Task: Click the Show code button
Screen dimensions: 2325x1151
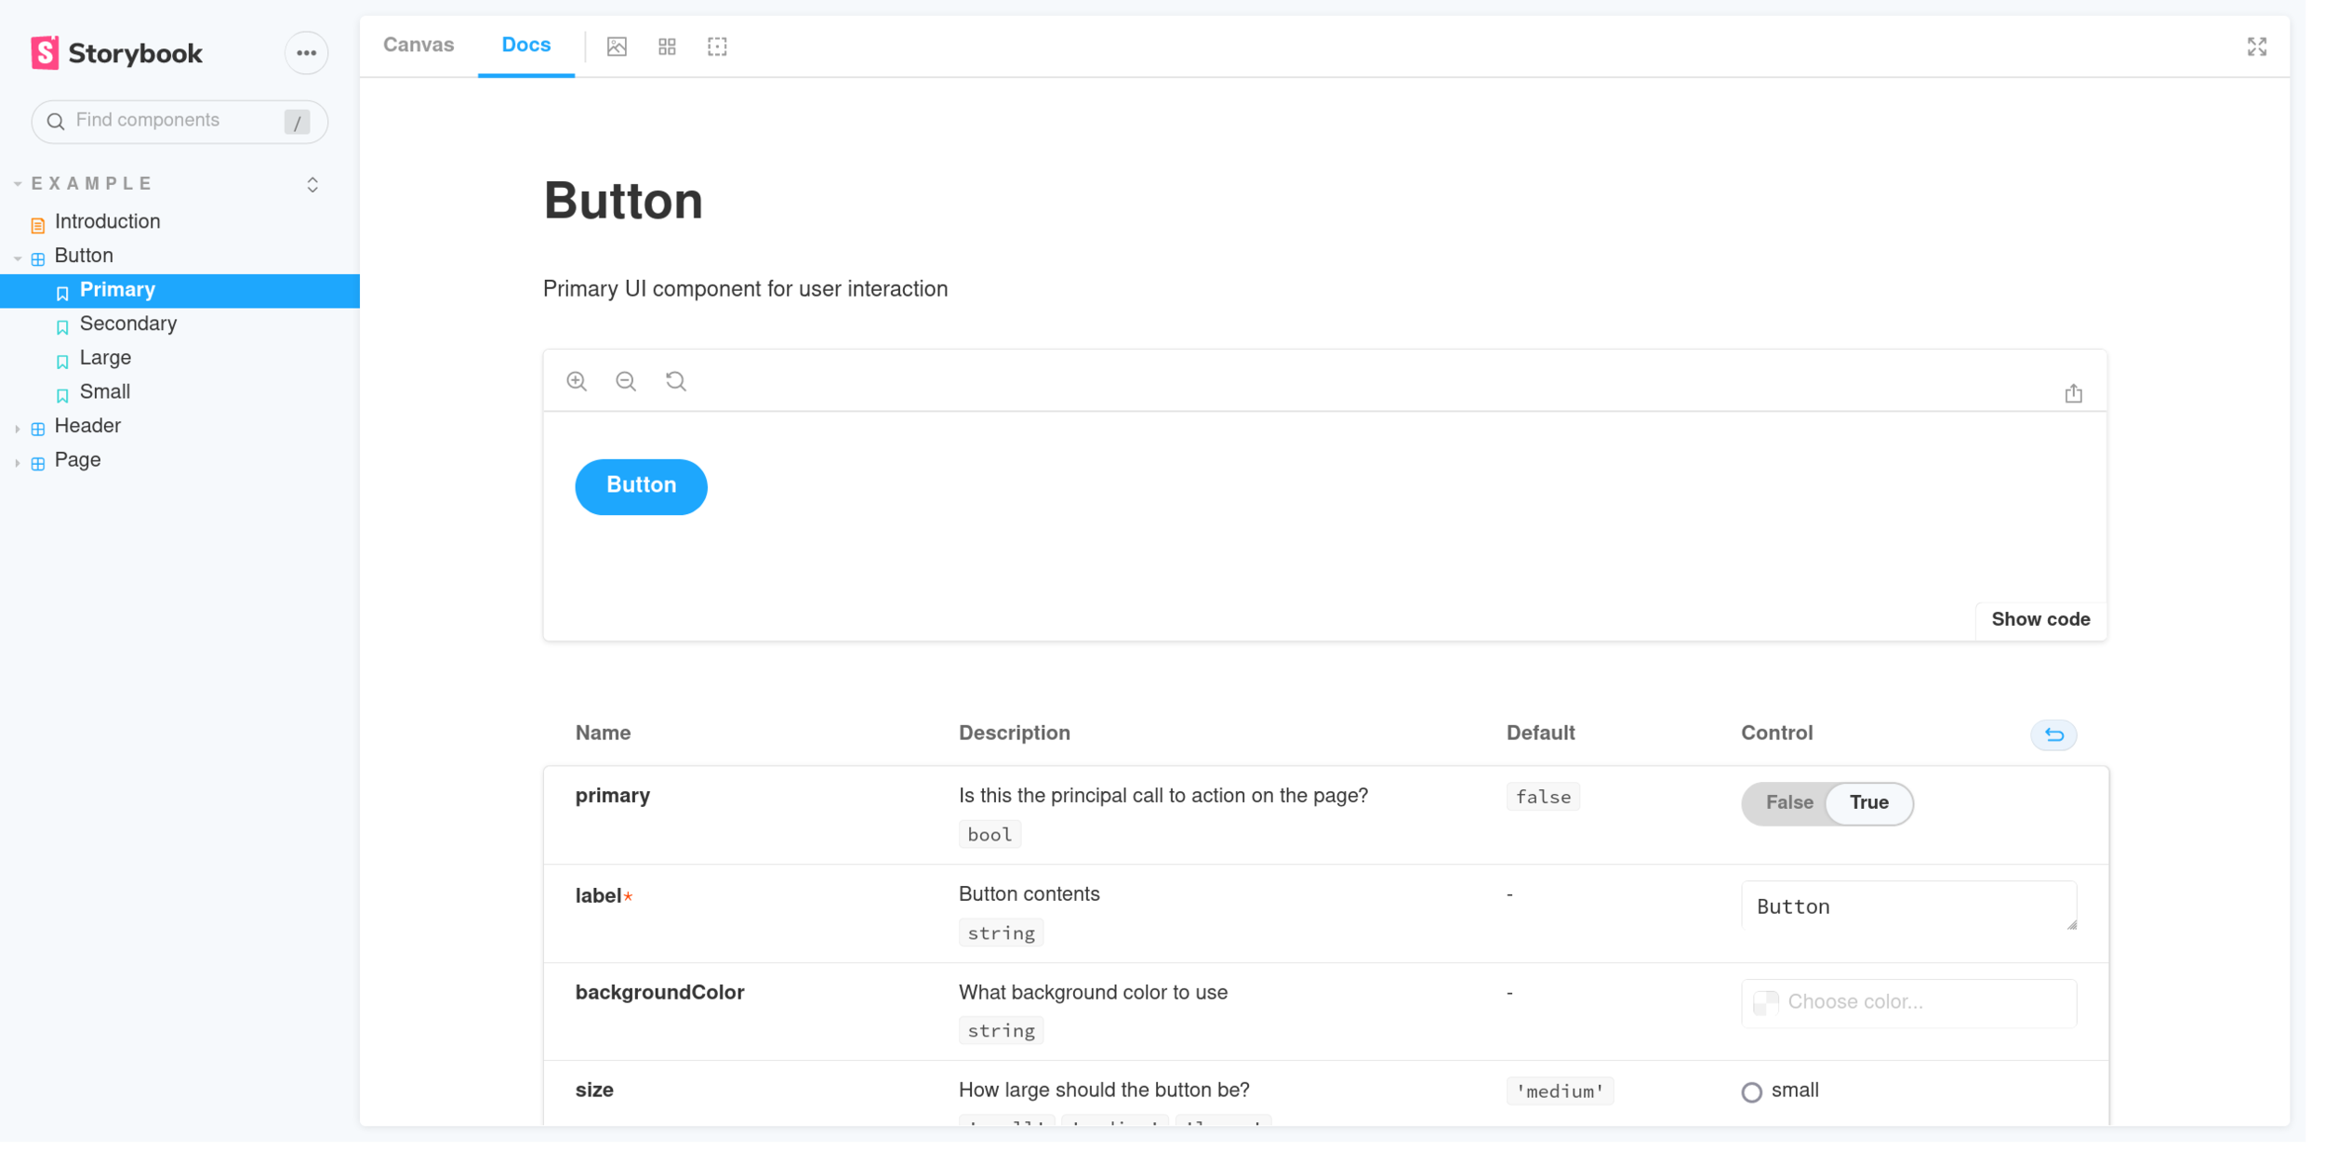Action: 2040,619
